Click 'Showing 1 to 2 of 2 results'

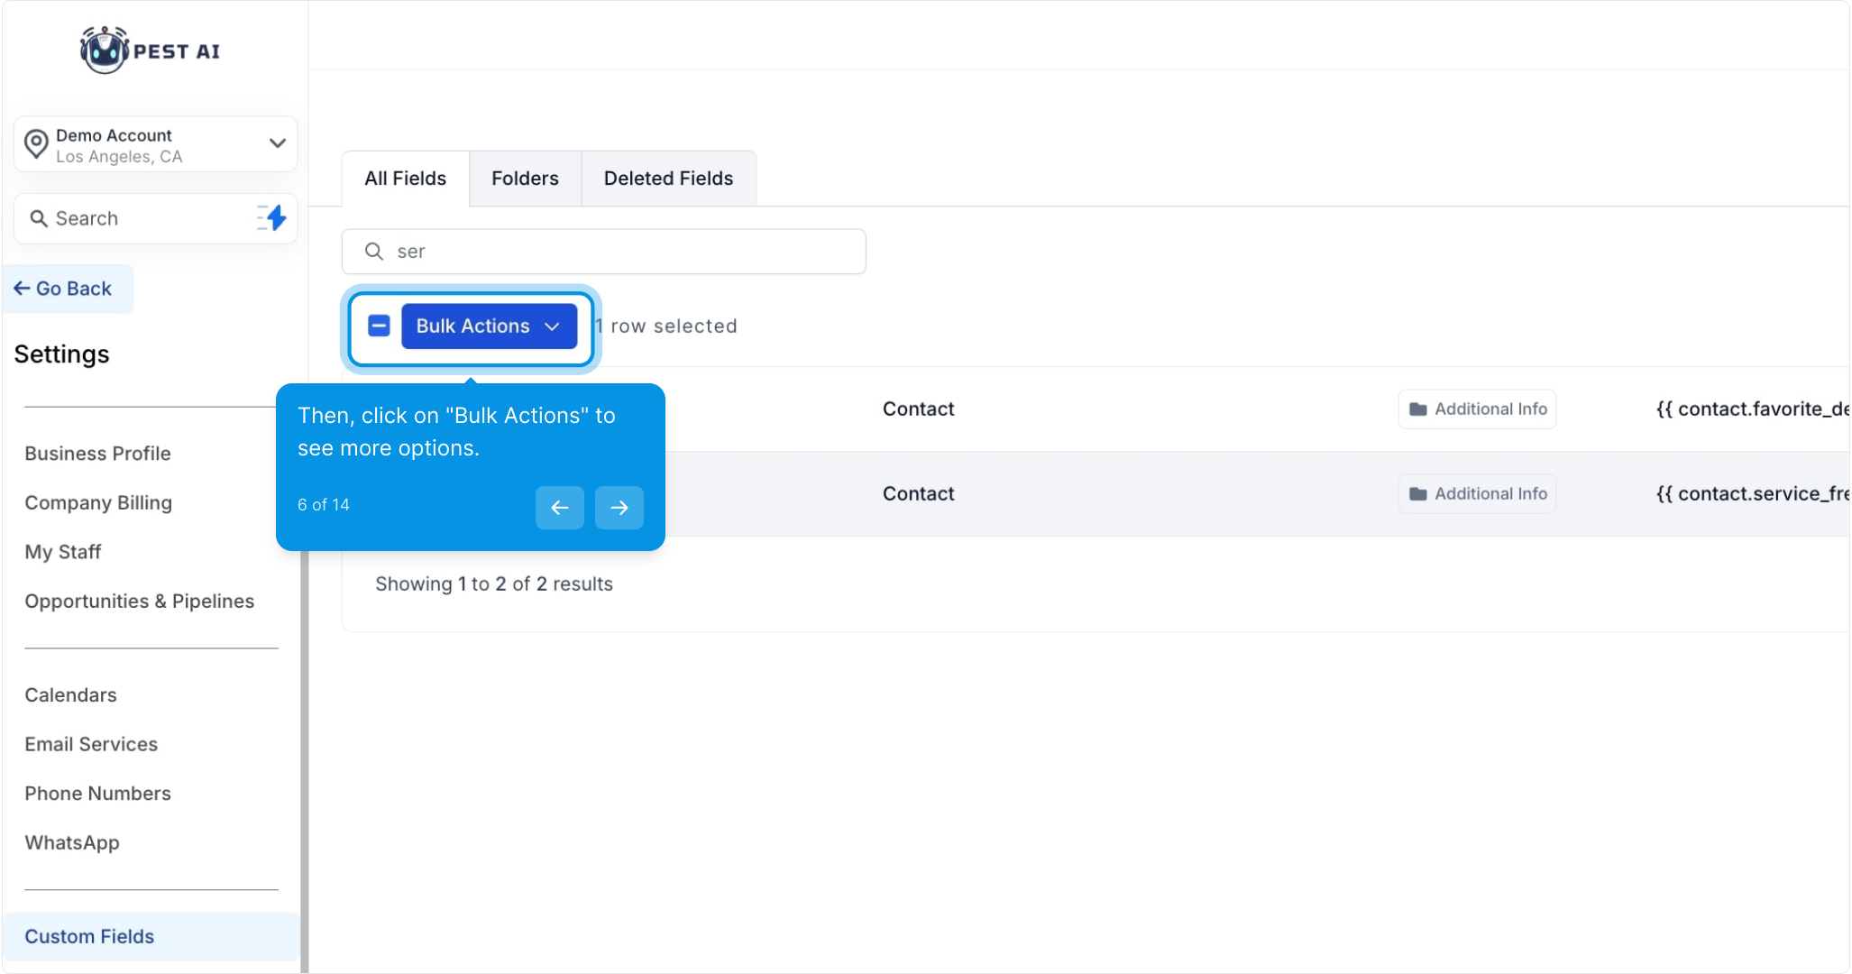coord(494,584)
